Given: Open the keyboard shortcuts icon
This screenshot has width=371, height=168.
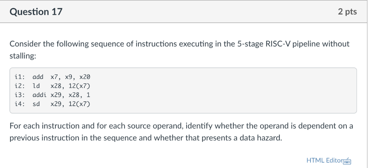Looking at the screenshot, I should point(347,160).
